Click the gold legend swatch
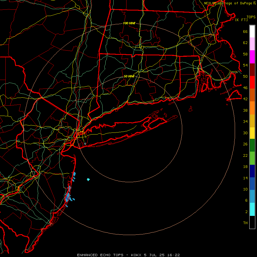 252,121
